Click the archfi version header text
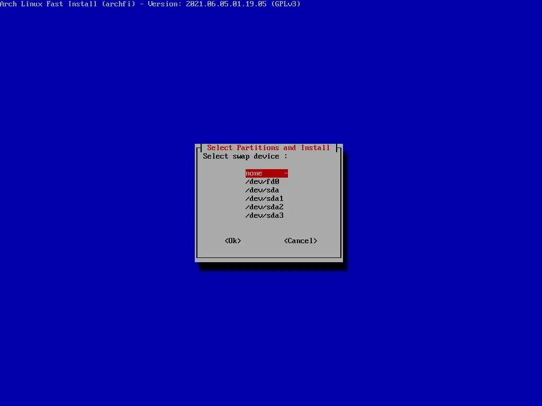542x406 pixels. (150, 4)
